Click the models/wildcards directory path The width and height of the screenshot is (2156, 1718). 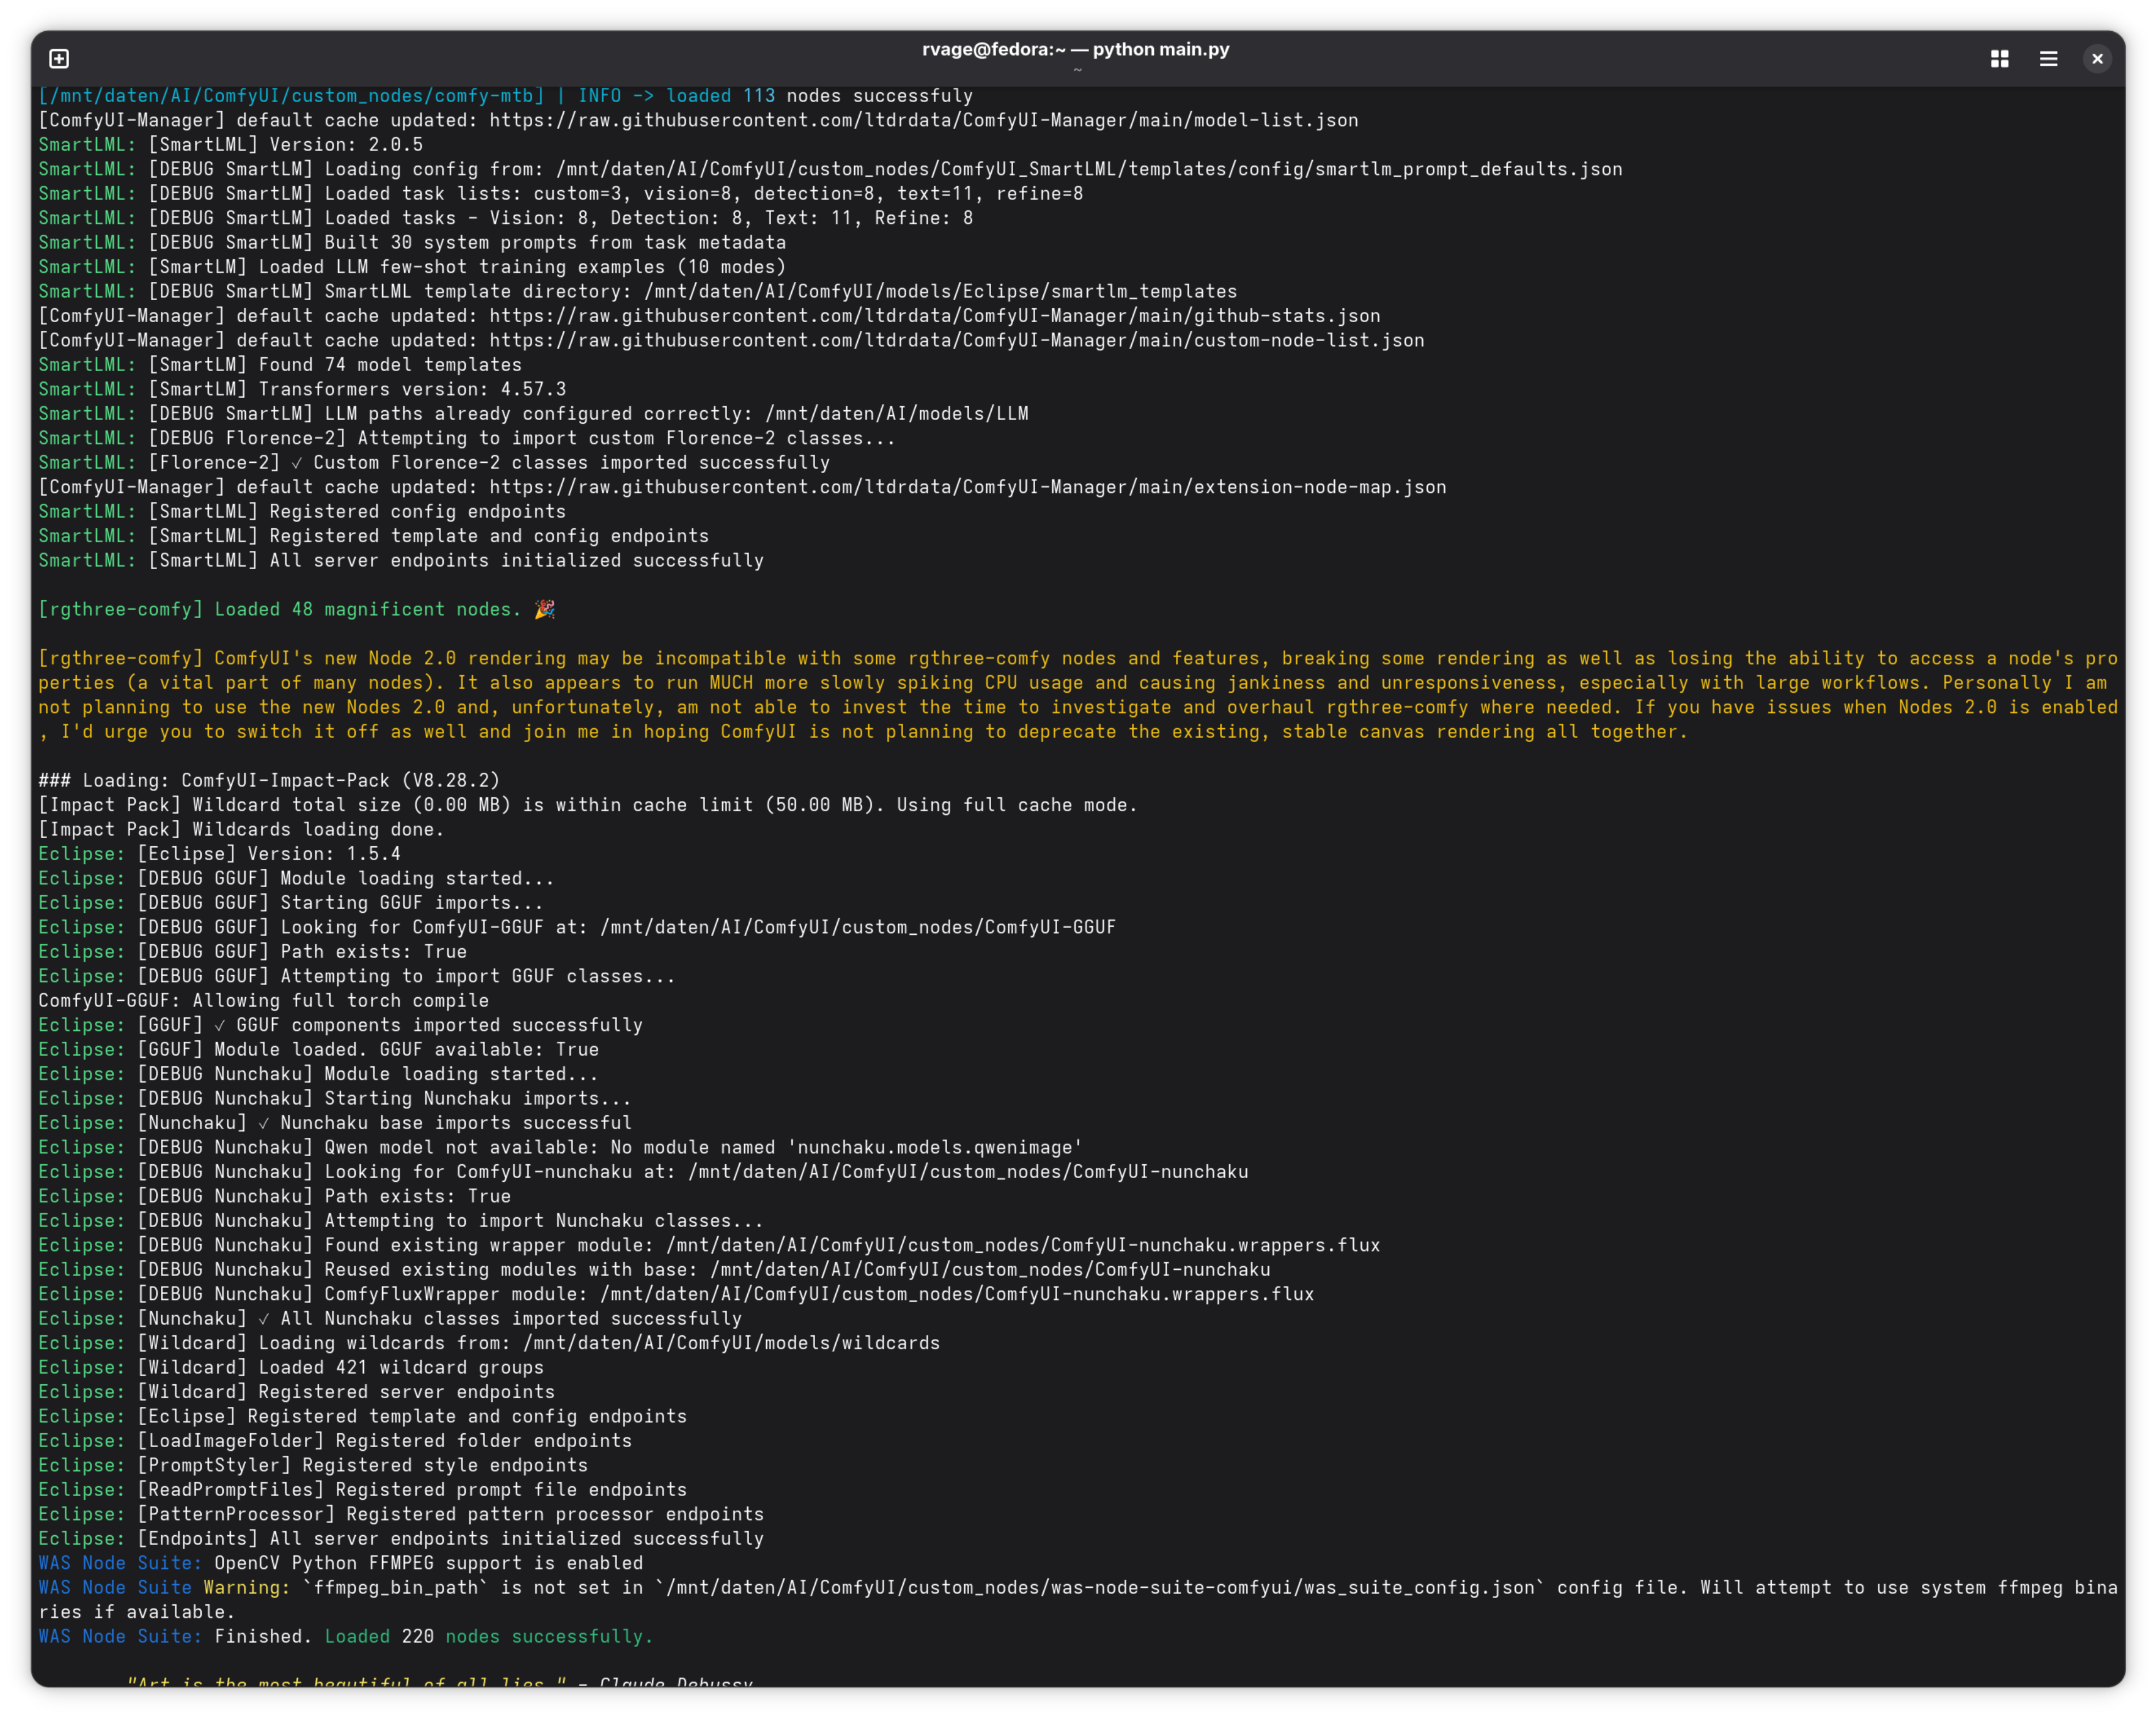(x=732, y=1343)
